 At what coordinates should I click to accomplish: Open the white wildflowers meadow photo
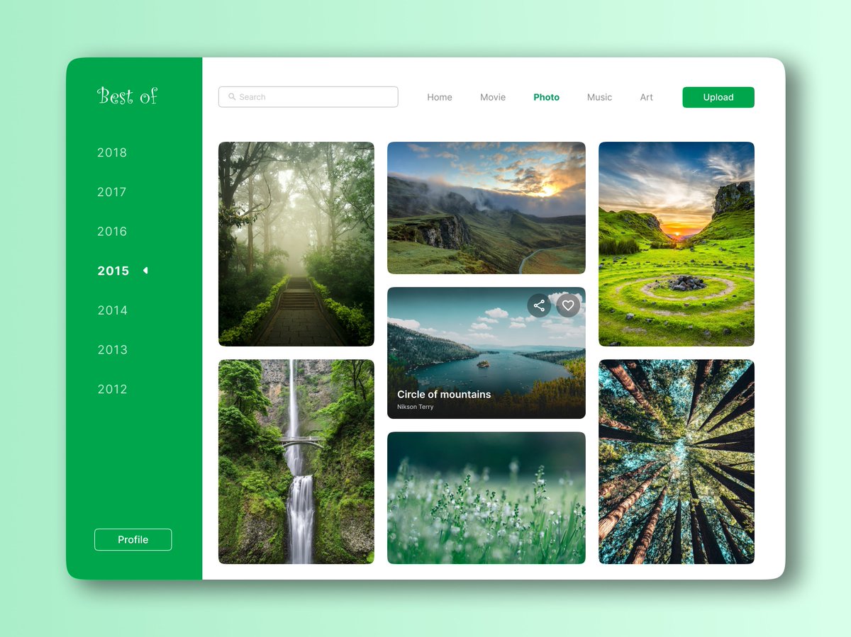(486, 498)
